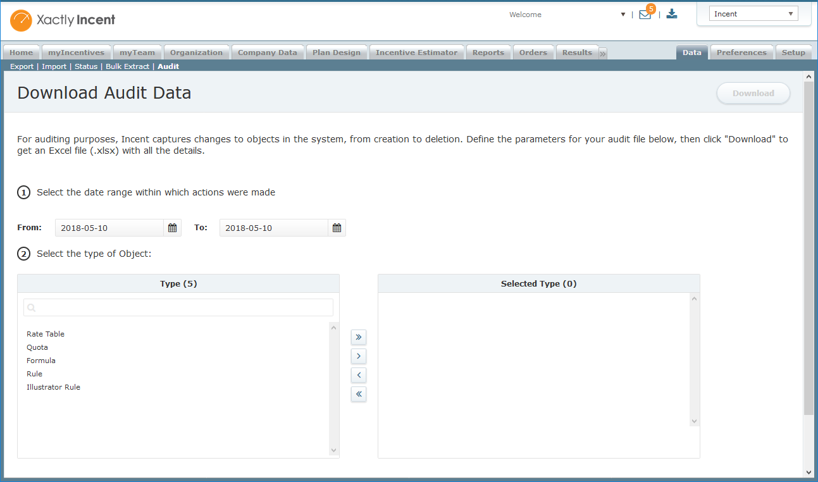This screenshot has height=482, width=818.
Task: Switch to the Plan Design tab
Action: pyautogui.click(x=337, y=53)
